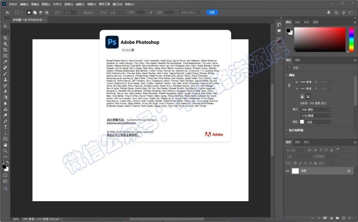Open layer styles fx menu

319,218
